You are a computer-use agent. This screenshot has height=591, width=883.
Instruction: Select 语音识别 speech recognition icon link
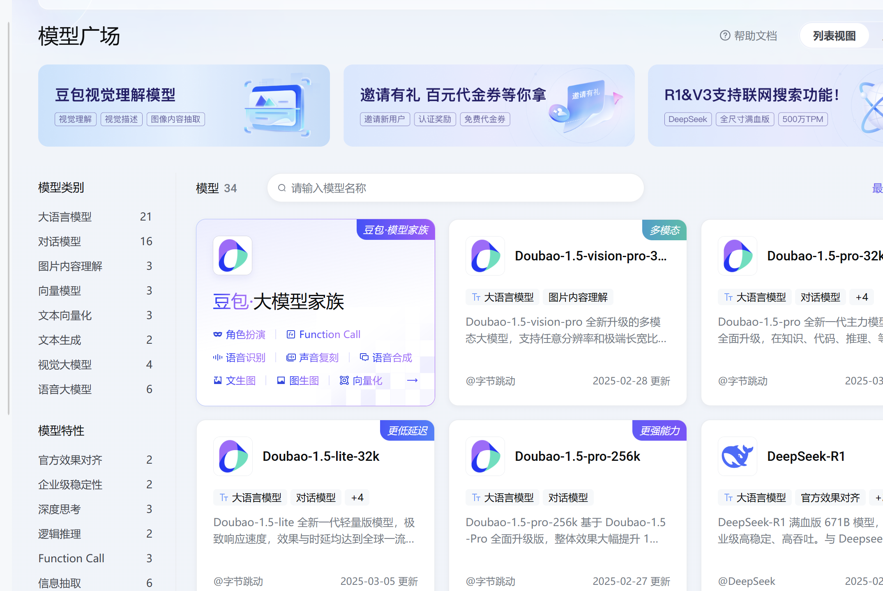240,357
